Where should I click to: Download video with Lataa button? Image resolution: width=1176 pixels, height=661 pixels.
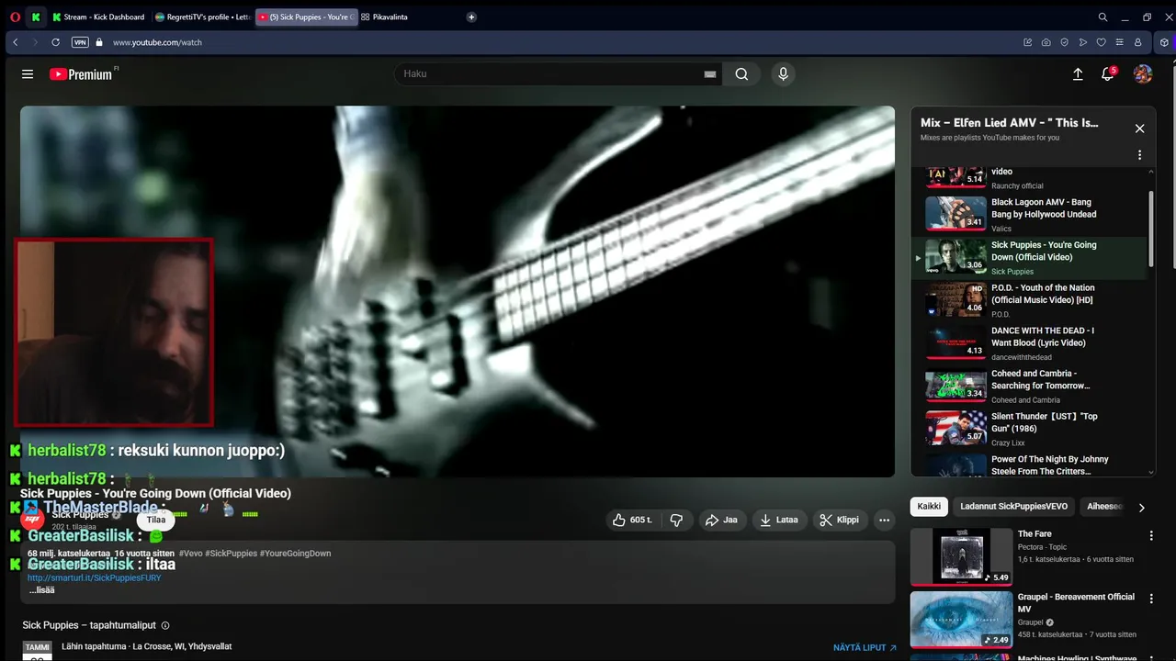(778, 520)
